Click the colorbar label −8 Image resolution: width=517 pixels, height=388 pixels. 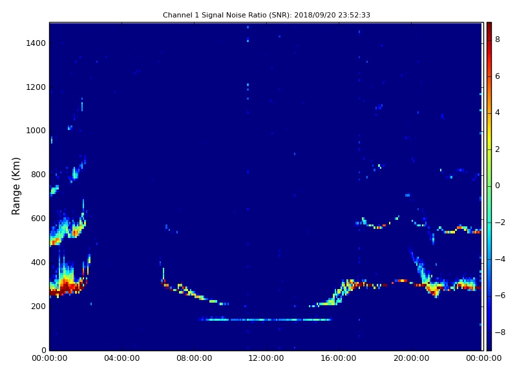click(x=500, y=332)
